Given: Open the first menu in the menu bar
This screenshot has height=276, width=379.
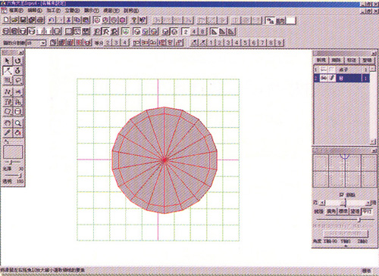Looking at the screenshot, I should pos(16,11).
